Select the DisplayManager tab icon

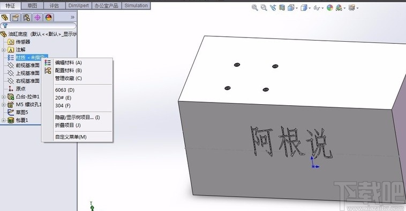[48, 17]
